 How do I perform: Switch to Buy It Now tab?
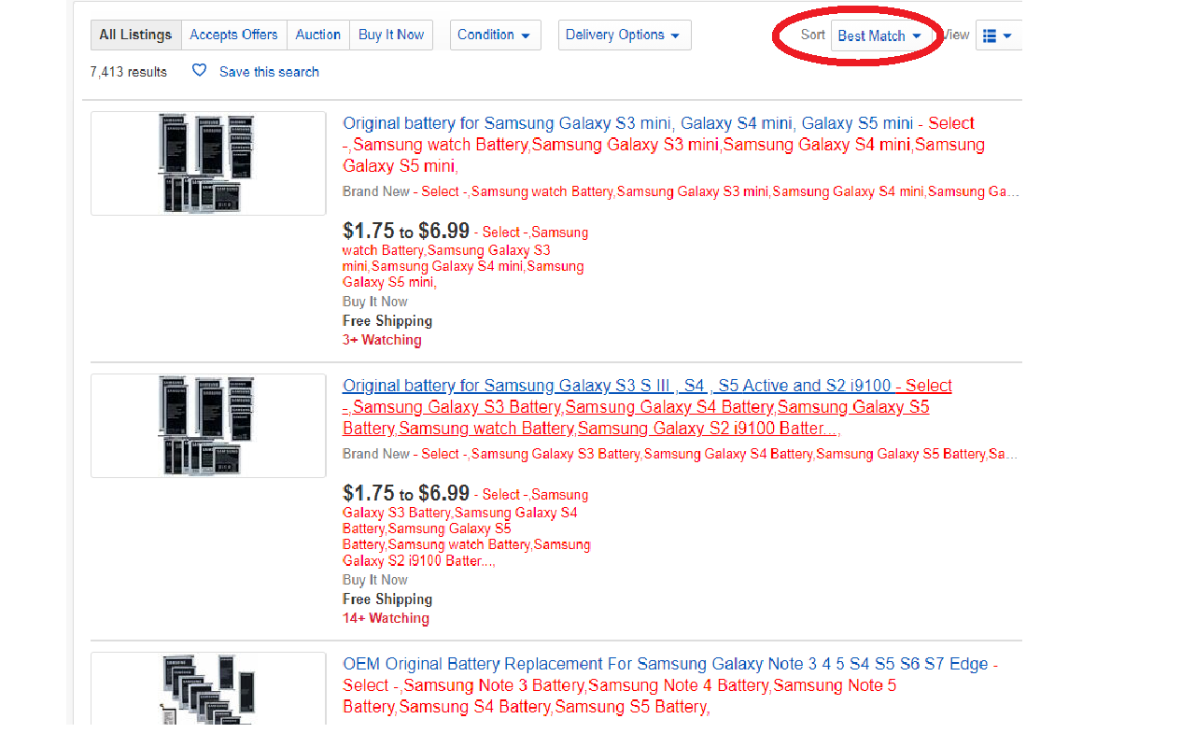[x=391, y=35]
